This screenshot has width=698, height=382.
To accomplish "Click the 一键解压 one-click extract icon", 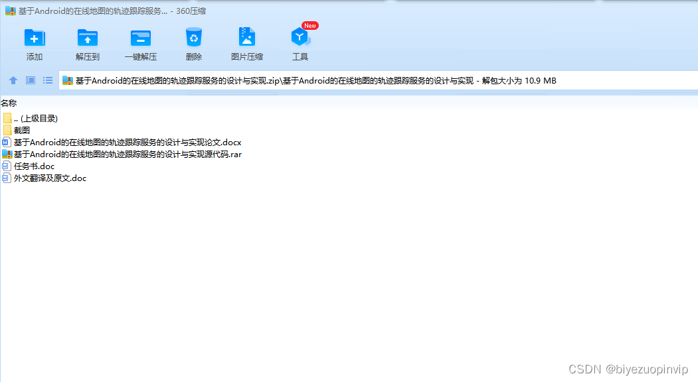I will click(141, 38).
